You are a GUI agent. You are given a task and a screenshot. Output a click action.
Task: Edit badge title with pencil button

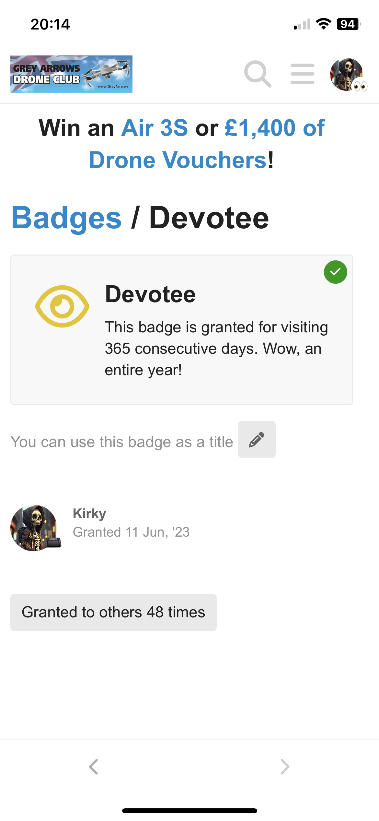(257, 439)
